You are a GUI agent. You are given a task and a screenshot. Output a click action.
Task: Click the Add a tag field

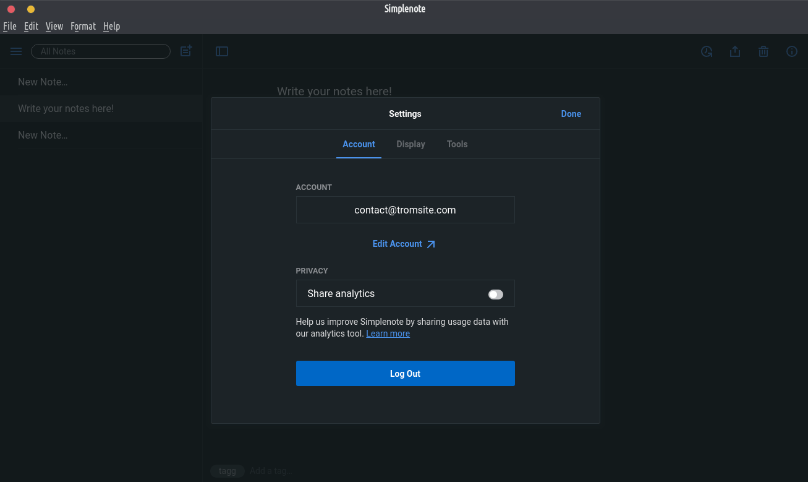pyautogui.click(x=271, y=471)
